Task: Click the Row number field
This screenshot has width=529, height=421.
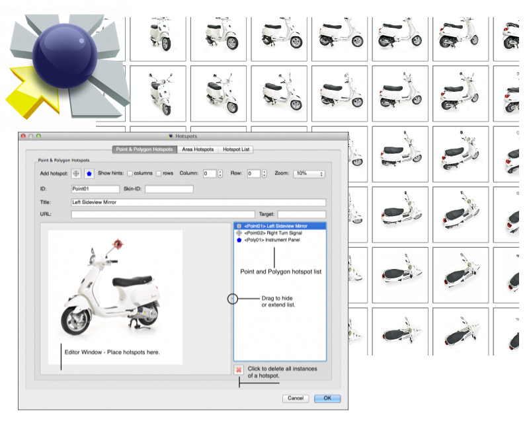Action: click(254, 174)
